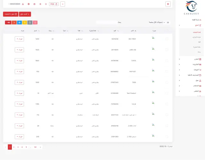This screenshot has height=160, width=205.
Task: Click the gray file export toolbar button
Action: point(30,22)
